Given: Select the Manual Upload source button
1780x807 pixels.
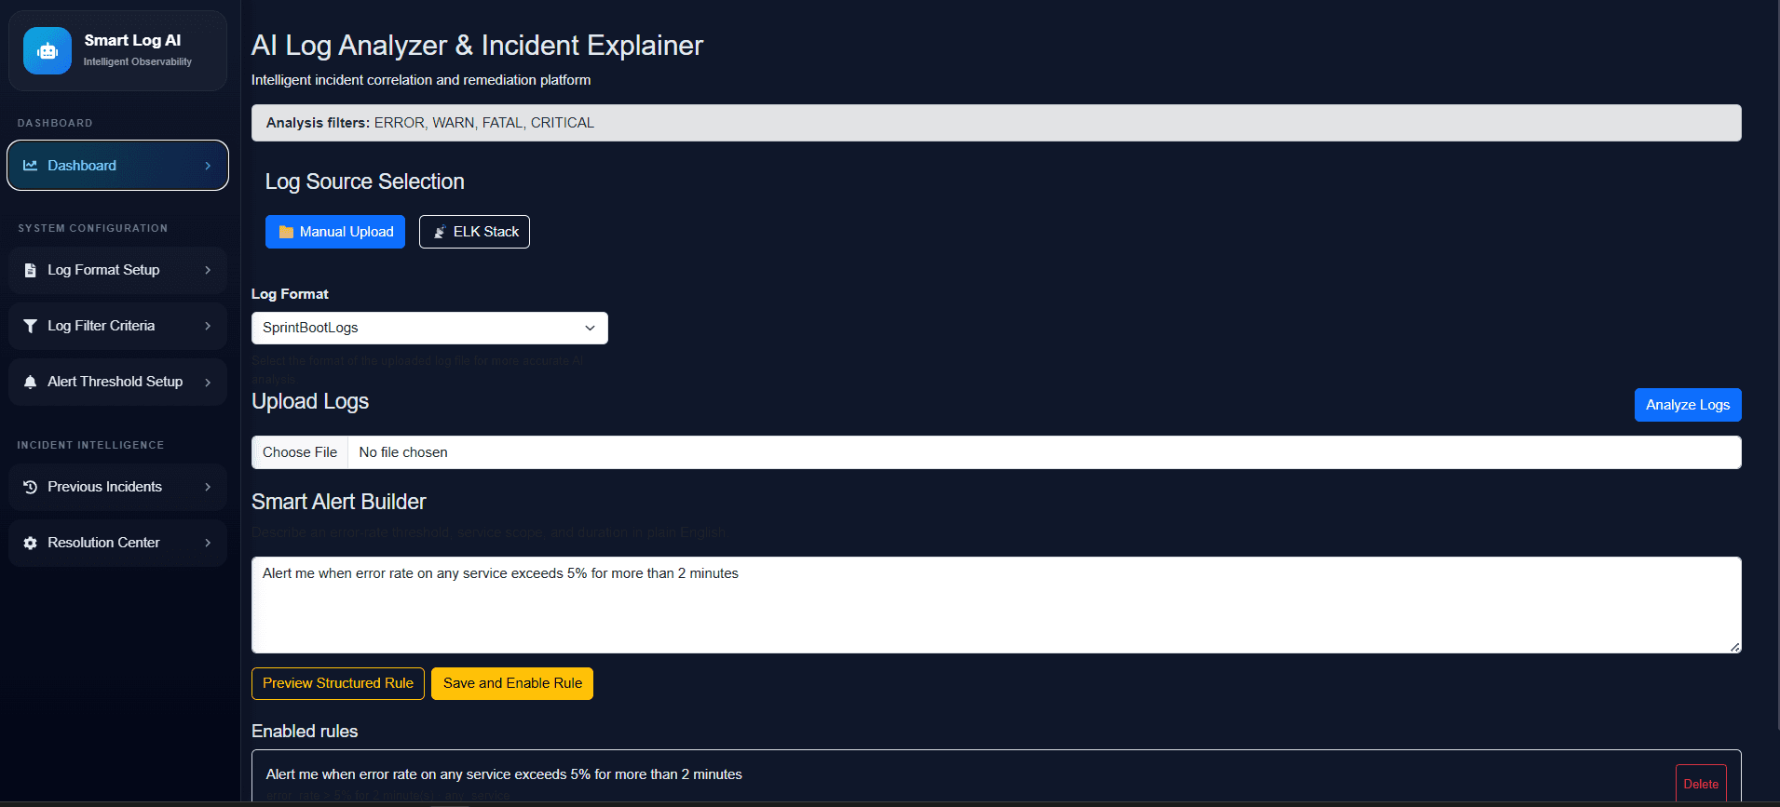Looking at the screenshot, I should pyautogui.click(x=335, y=232).
